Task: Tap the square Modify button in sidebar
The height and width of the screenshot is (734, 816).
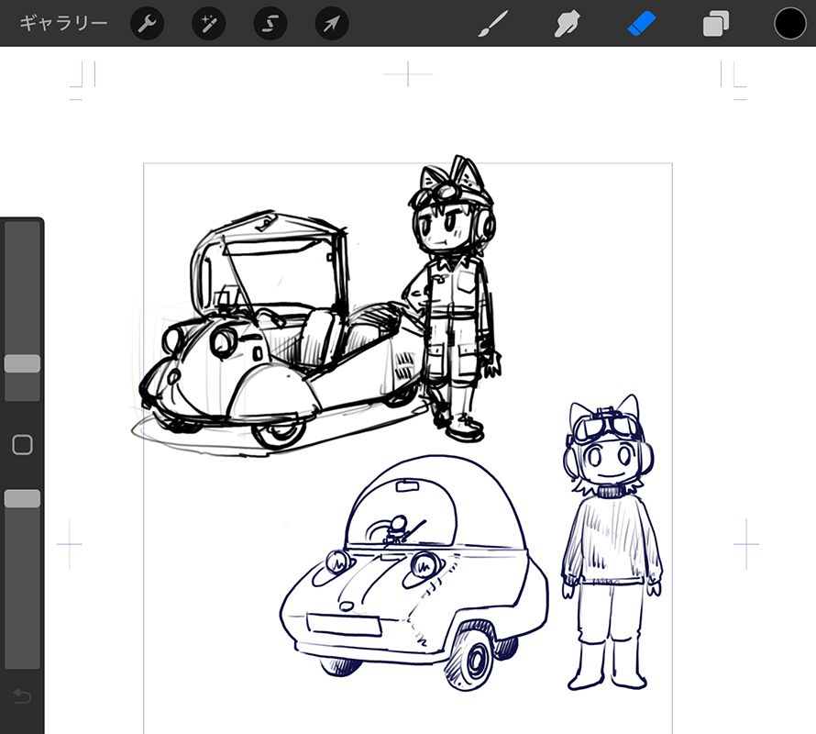Action: [x=22, y=445]
